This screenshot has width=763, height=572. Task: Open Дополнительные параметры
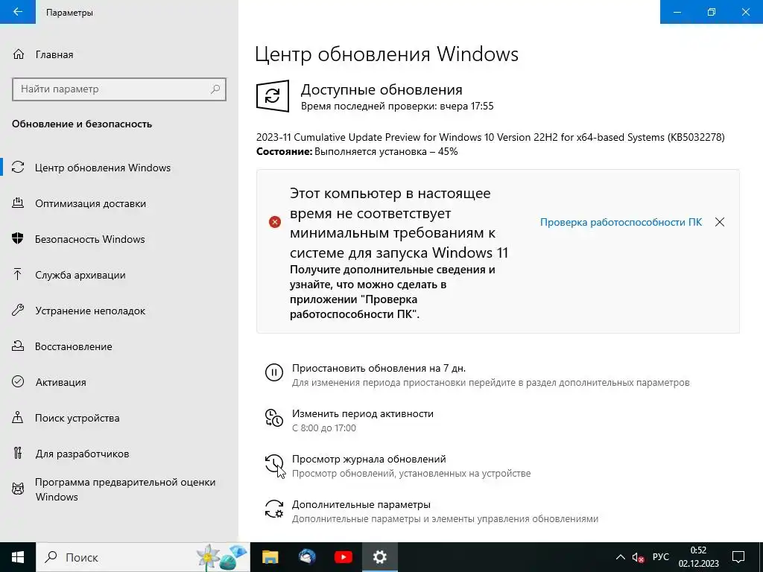pyautogui.click(x=361, y=504)
